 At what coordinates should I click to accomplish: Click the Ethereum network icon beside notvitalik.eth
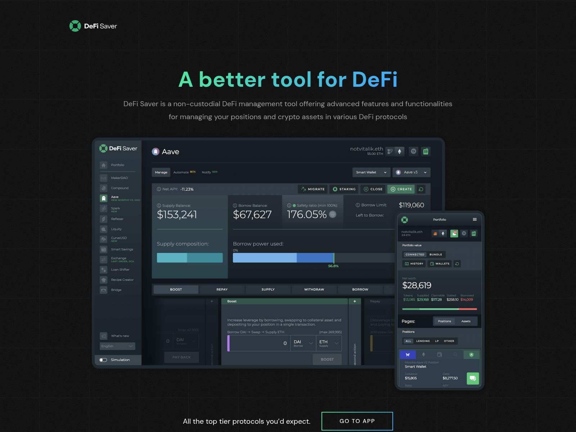tap(400, 152)
